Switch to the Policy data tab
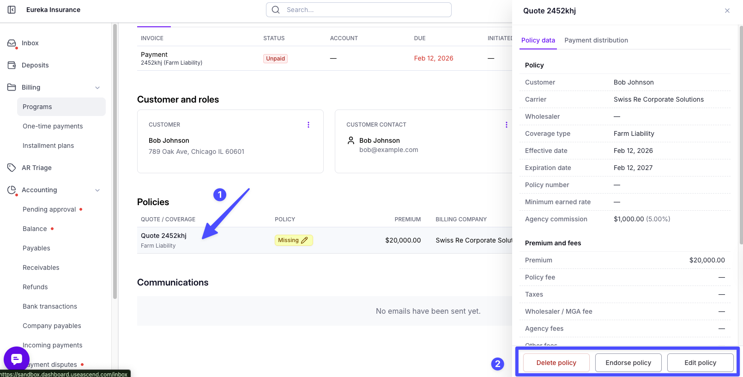This screenshot has width=743, height=377. coord(538,40)
